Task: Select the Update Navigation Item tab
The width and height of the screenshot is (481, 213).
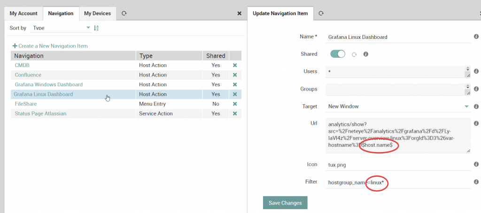Action: [280, 14]
